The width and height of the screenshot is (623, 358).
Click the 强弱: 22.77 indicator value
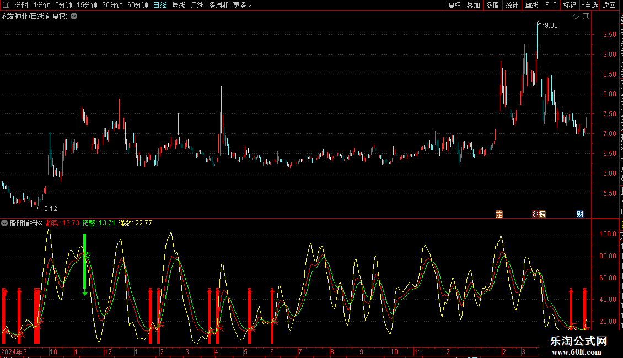pyautogui.click(x=135, y=223)
